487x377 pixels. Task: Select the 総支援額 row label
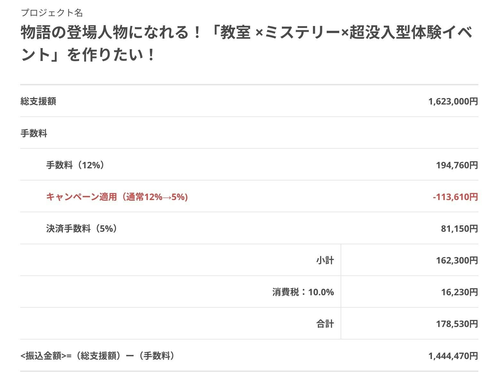(x=38, y=101)
